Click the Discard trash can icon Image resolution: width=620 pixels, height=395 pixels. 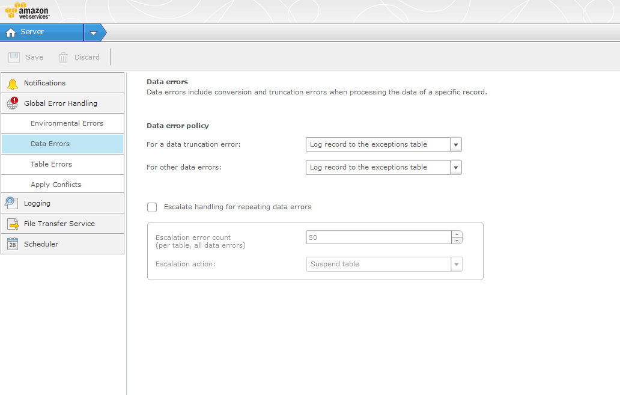click(63, 57)
